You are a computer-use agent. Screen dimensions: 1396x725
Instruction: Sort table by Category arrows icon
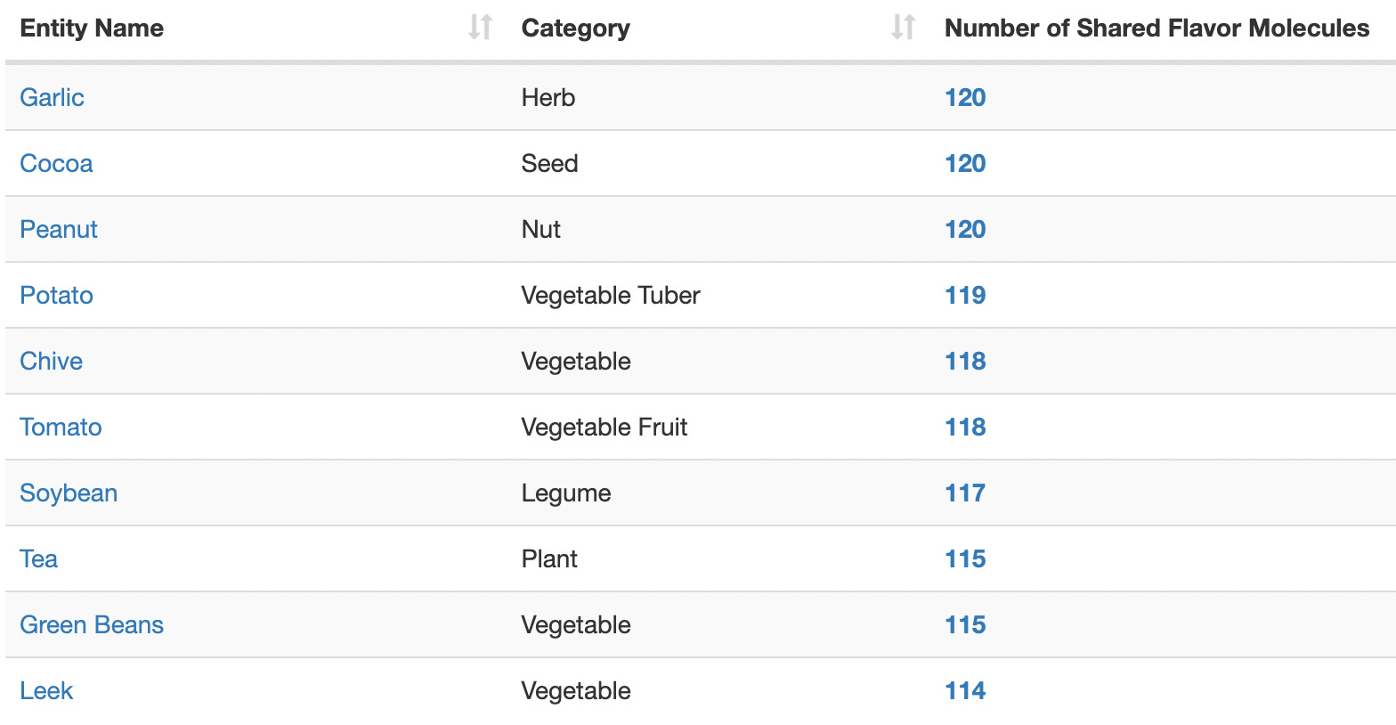pos(904,28)
